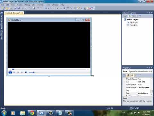The height and width of the screenshot is (116, 154).
Task: Open the active documents list dropdown
Action: click(x=120, y=13)
